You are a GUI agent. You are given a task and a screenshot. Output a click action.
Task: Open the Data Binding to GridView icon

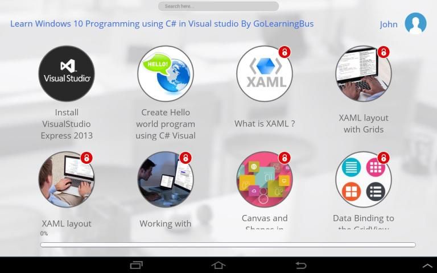363,180
